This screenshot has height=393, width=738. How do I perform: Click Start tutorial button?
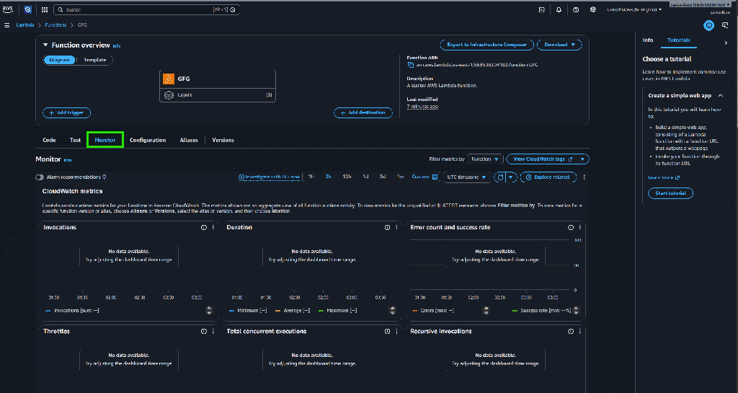click(x=670, y=193)
